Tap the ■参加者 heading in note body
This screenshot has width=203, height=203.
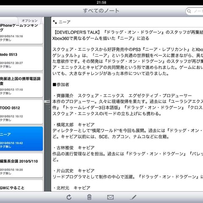[61, 85]
